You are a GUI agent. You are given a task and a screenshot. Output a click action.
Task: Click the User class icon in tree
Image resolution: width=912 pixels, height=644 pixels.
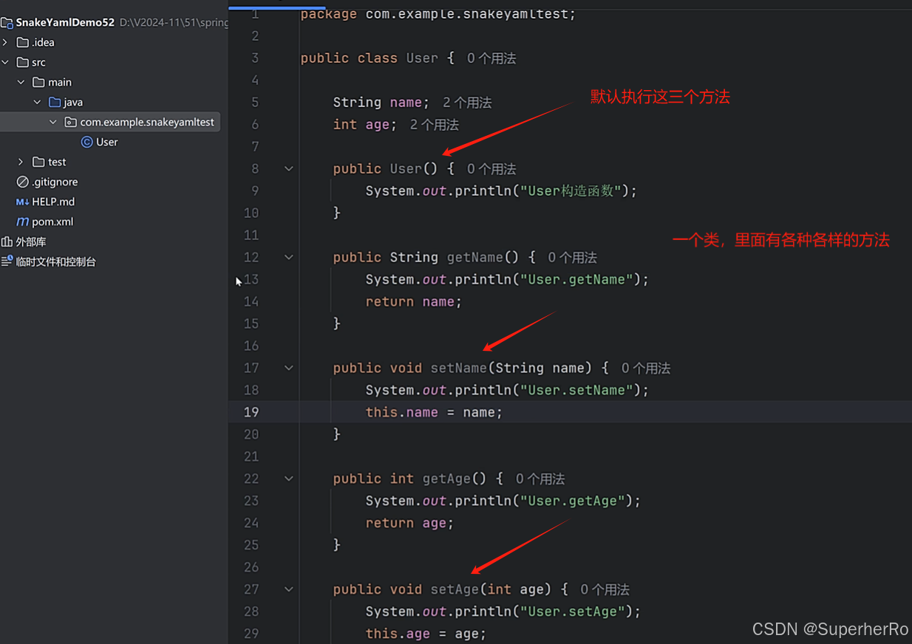click(86, 142)
